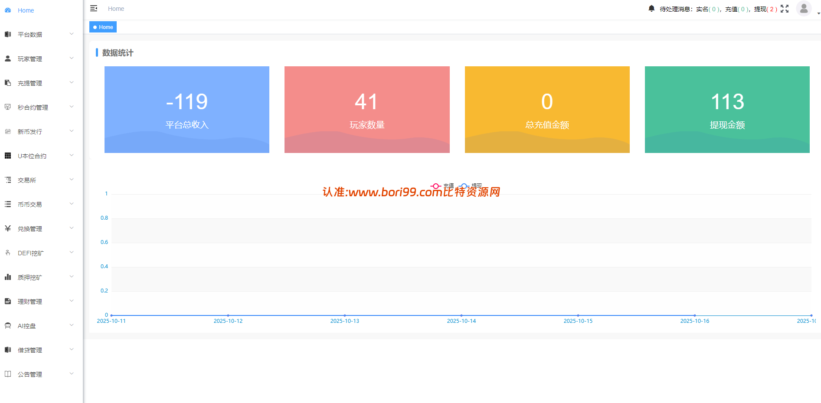The height and width of the screenshot is (403, 821).
Task: Click the 玩家管理 user icon
Action: tap(8, 58)
